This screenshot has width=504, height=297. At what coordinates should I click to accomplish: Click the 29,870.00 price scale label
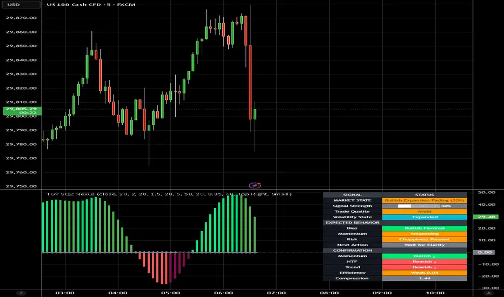tap(21, 18)
